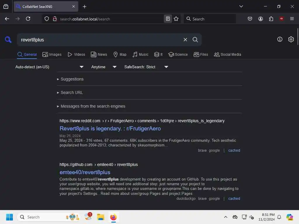This screenshot has height=224, width=299.
Task: Click the Windows taskbar Search box
Action: click(49, 217)
